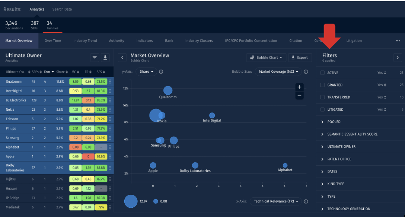The image size is (405, 217).
Task: Open the Market Coverage (MC) bubble size dropdown
Action: pos(278,72)
